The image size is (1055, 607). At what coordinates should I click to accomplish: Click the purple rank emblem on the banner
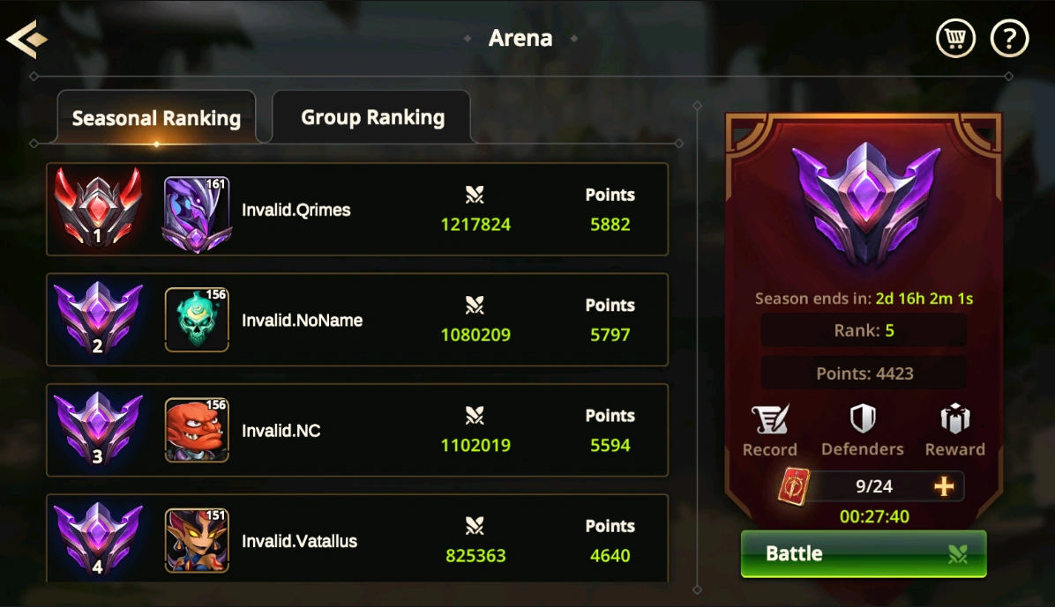[865, 205]
